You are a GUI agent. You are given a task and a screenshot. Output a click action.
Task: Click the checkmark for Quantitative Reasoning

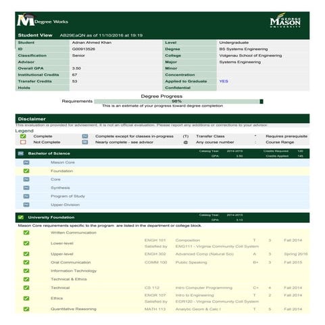(x=26, y=309)
